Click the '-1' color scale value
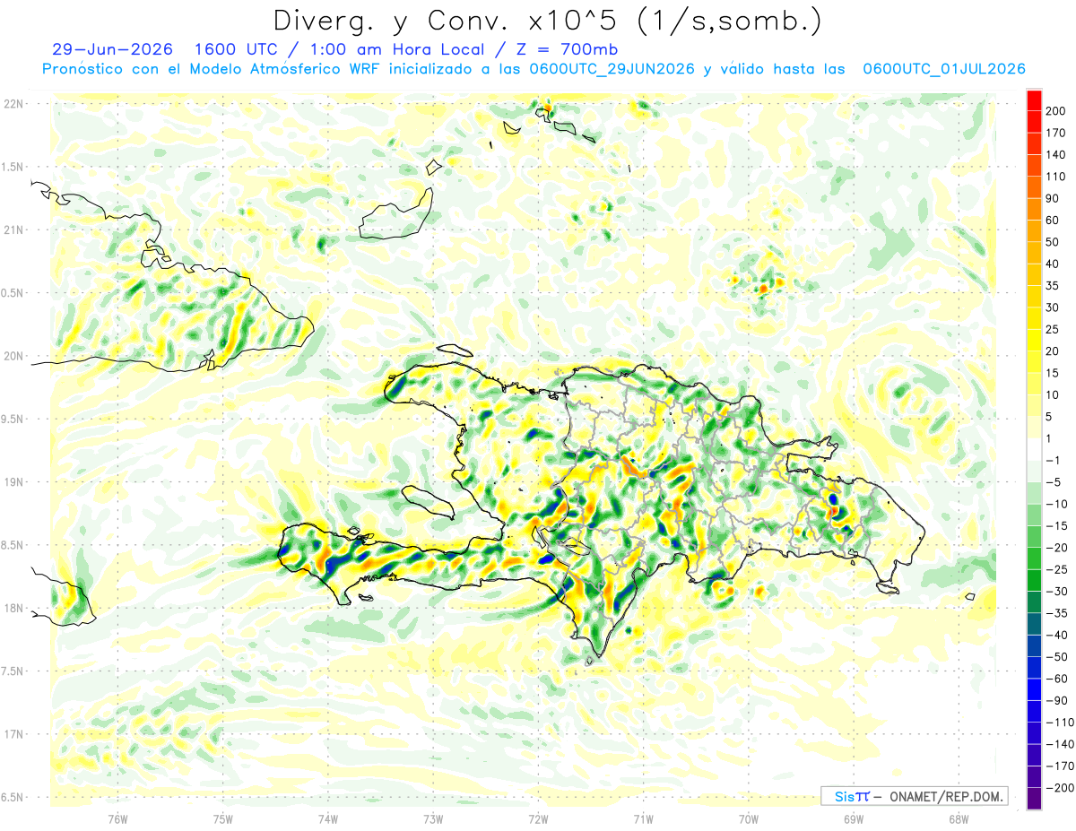The image size is (1076, 831). tap(1053, 460)
